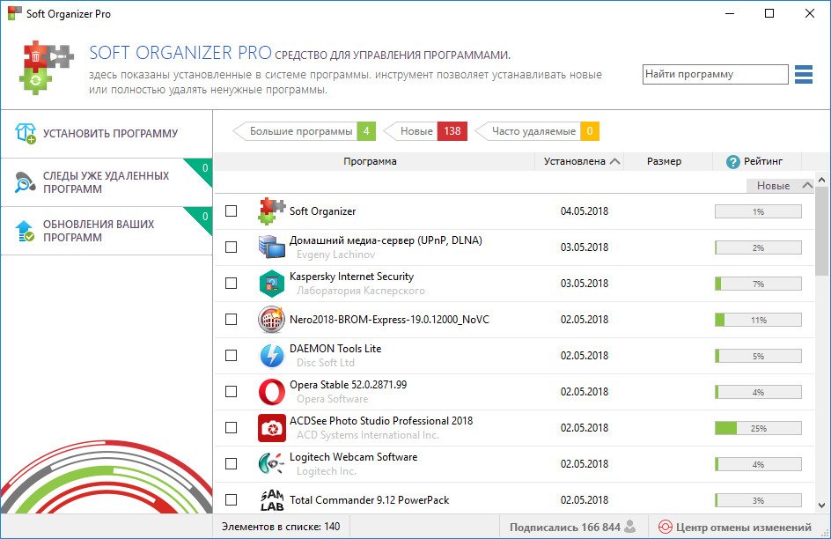Check the Kaspersky Internet Security checkbox

pos(231,283)
